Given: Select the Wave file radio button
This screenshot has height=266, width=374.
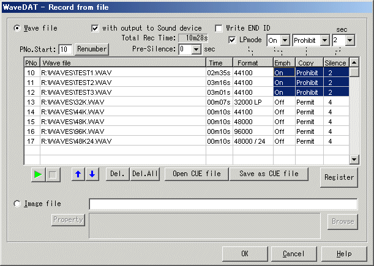Looking at the screenshot, I should 17,28.
